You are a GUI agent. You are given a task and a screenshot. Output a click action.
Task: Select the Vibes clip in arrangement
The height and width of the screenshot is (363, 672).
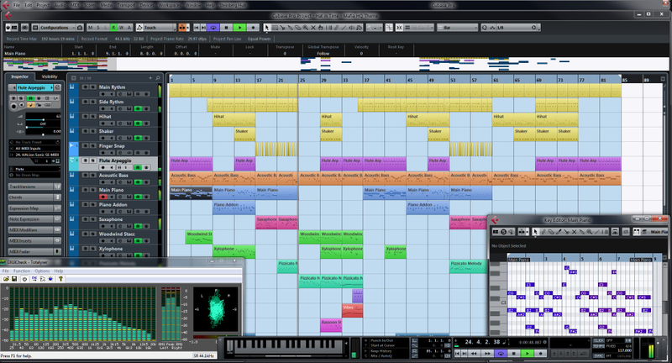pos(352,311)
